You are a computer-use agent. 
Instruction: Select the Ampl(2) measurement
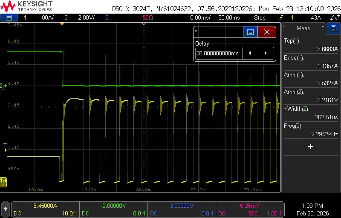pos(311,96)
